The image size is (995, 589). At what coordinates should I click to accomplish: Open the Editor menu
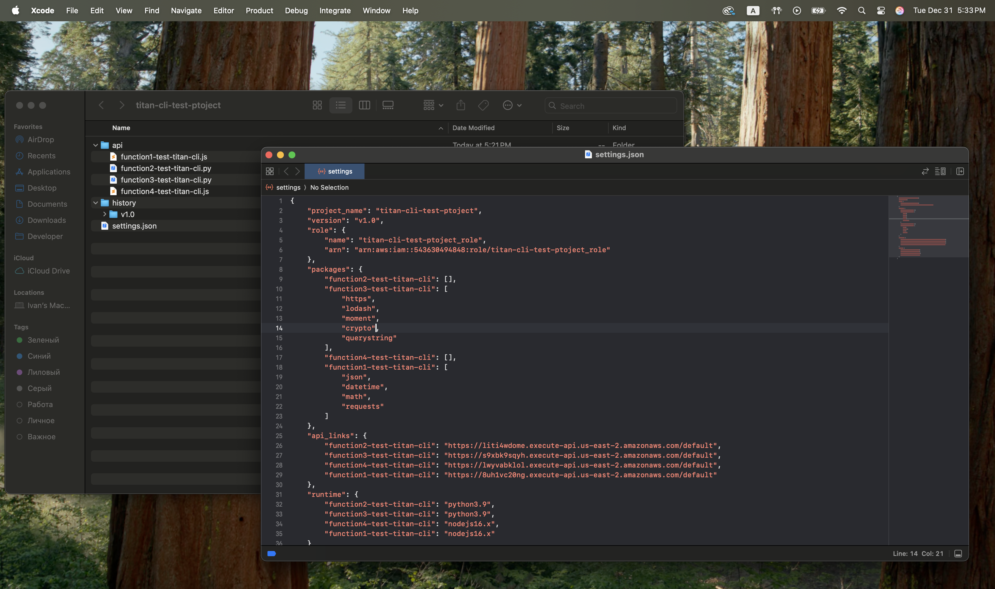coord(223,11)
